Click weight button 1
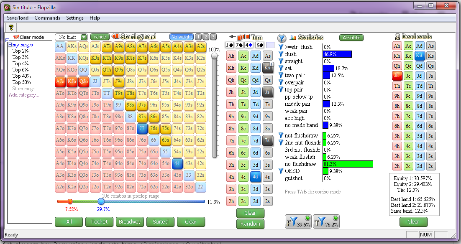Viewport: 461px width, 244px height. [198, 37]
